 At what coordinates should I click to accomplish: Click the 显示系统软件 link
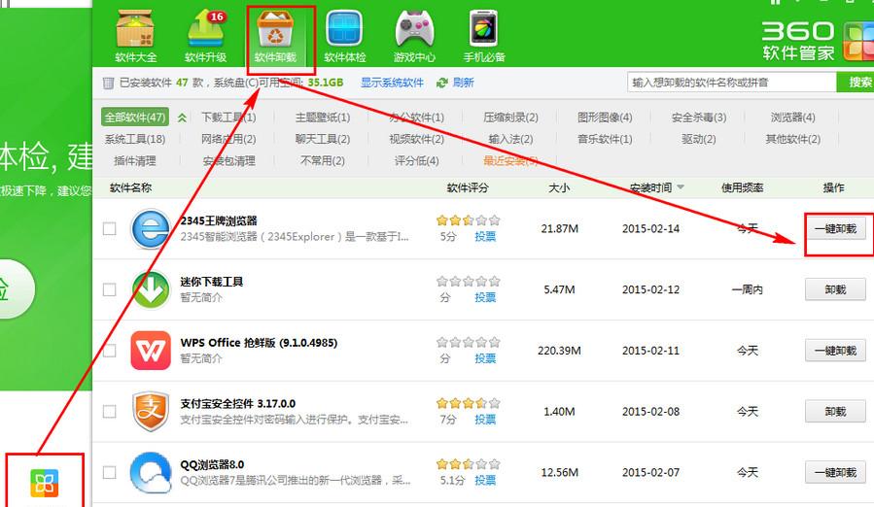[x=392, y=83]
